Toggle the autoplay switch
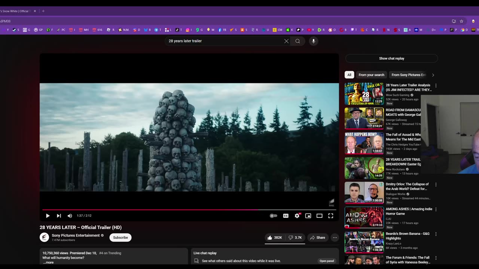Screen dimensions: 479x269 [274, 216]
